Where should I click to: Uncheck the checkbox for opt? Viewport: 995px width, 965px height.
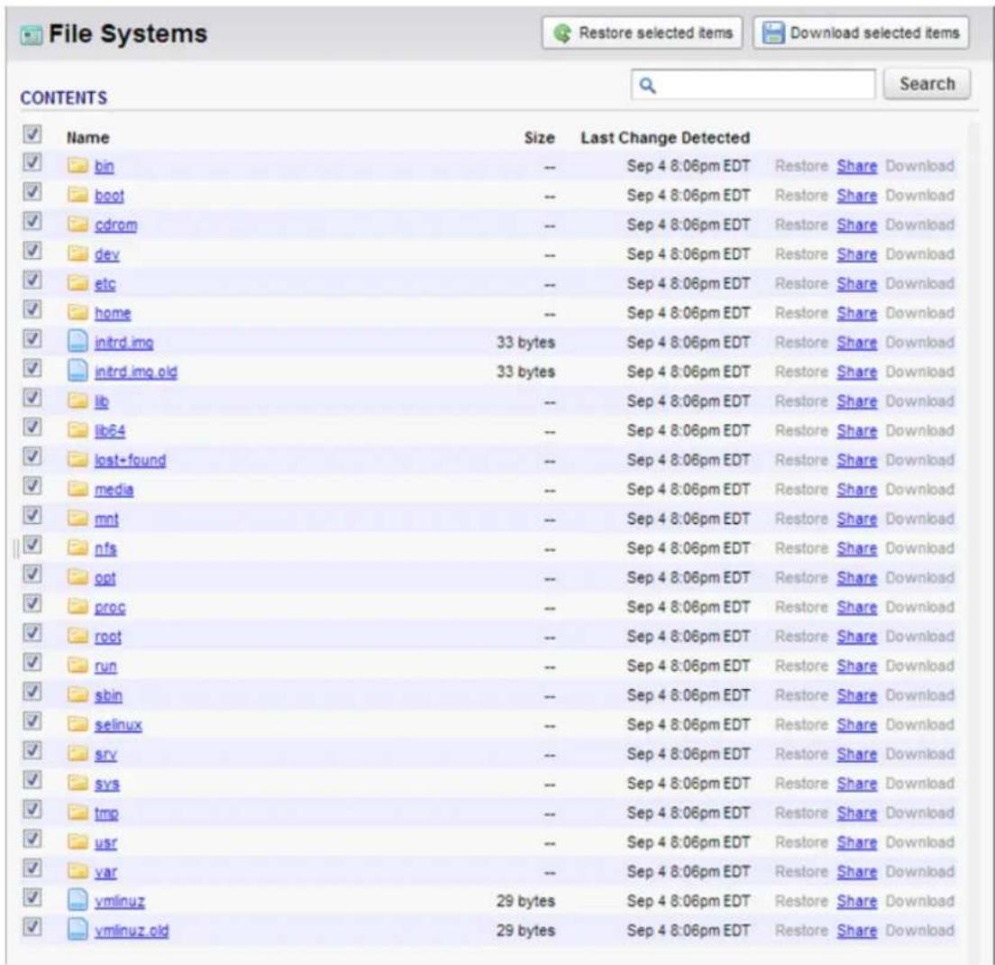pyautogui.click(x=32, y=574)
